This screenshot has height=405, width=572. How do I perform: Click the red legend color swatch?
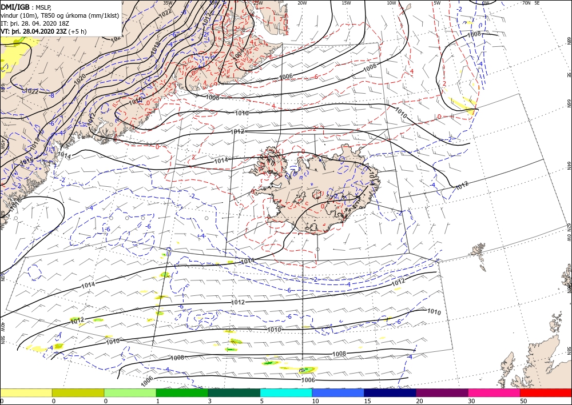pyautogui.click(x=546, y=392)
